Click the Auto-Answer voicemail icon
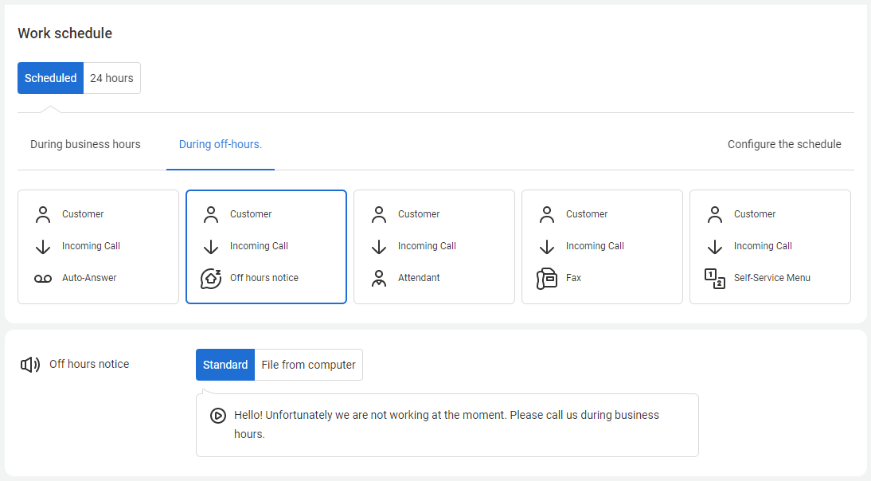Image resolution: width=871 pixels, height=481 pixels. pyautogui.click(x=43, y=278)
